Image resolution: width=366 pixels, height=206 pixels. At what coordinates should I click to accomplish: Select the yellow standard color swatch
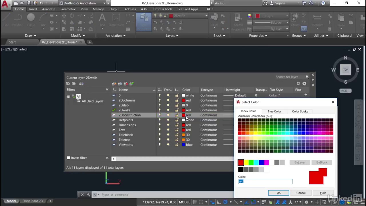click(x=246, y=163)
